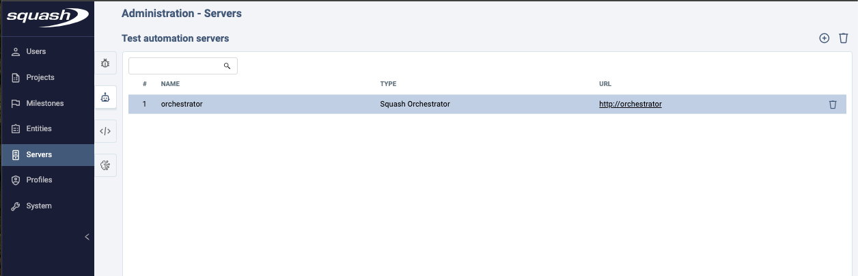858x276 pixels.
Task: Click the Squash Orchestrator type cell
Action: click(x=415, y=105)
